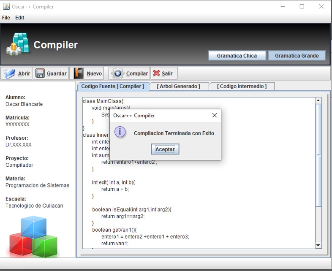Click the Compiler cube logo in banner
332x271 pixels.
18,44
